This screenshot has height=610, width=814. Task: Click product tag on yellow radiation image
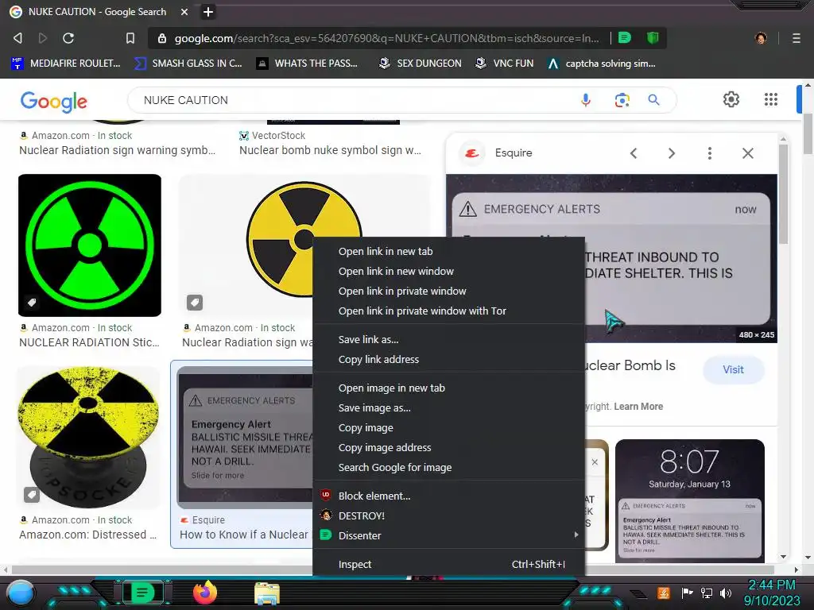[x=195, y=303]
